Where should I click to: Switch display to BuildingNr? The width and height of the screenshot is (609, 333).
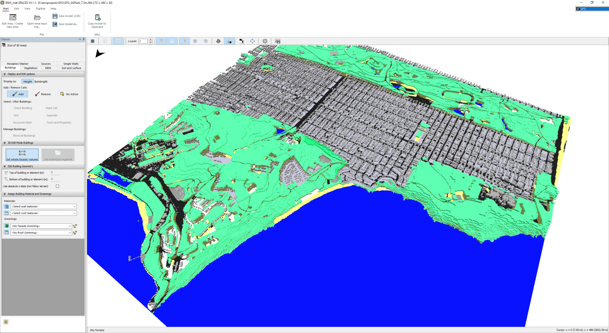41,81
